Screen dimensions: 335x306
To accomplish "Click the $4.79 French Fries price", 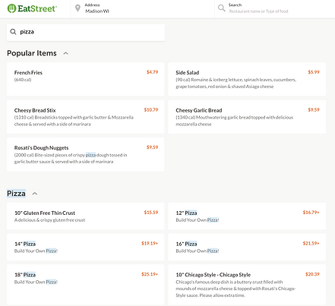I will (152, 72).
